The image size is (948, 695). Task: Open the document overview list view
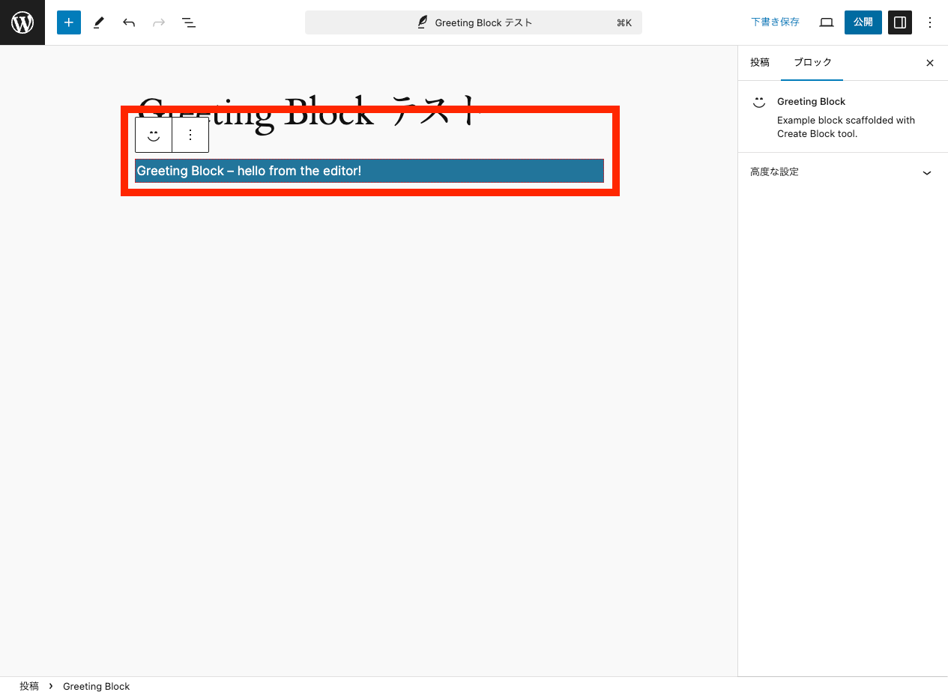(x=189, y=22)
